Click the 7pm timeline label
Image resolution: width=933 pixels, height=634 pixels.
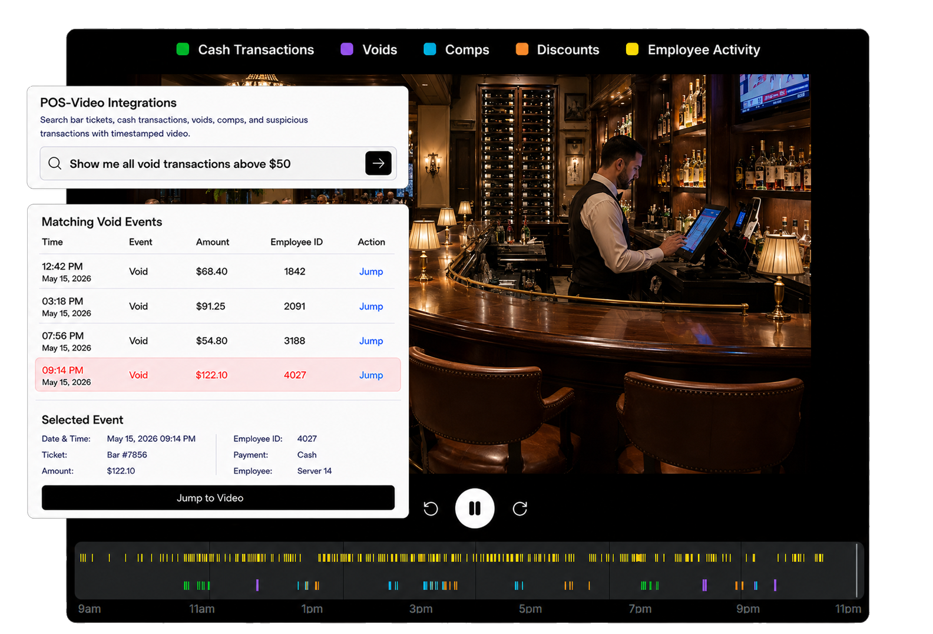[x=640, y=609]
